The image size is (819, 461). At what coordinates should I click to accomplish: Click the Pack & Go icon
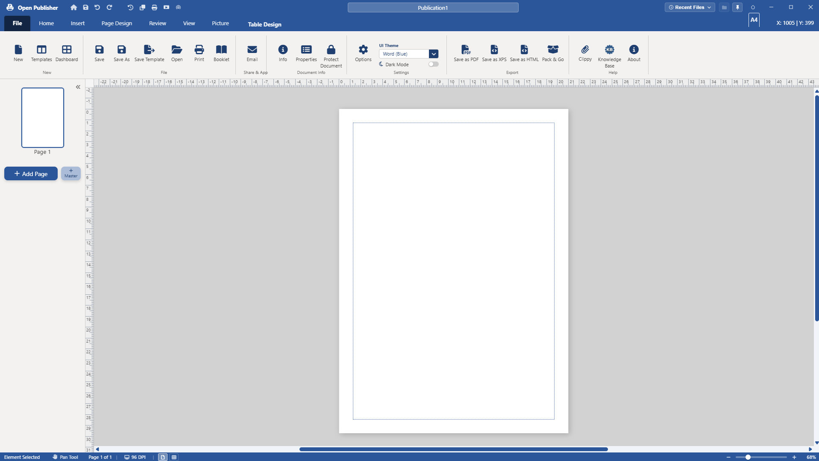pyautogui.click(x=553, y=53)
